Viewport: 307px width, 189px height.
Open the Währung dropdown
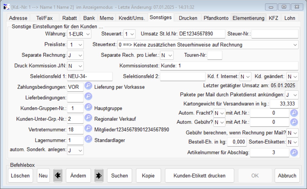pos(79,34)
